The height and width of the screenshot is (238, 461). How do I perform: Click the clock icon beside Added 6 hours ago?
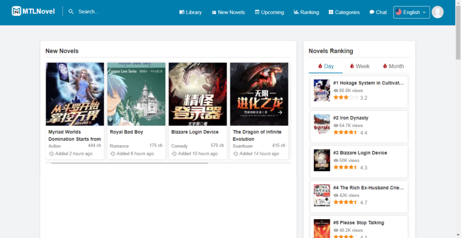click(113, 154)
